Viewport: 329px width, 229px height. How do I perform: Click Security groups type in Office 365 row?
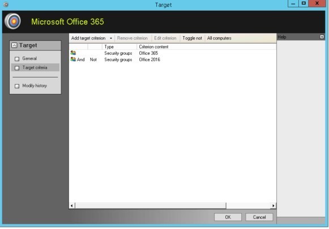click(x=118, y=53)
